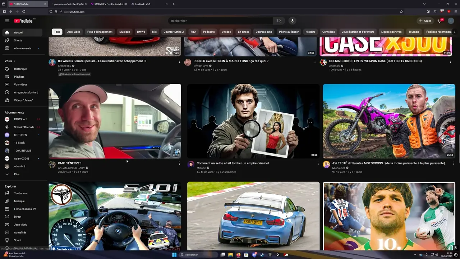Open the Spinnin' Records channel
The height and width of the screenshot is (259, 460).
point(22,127)
